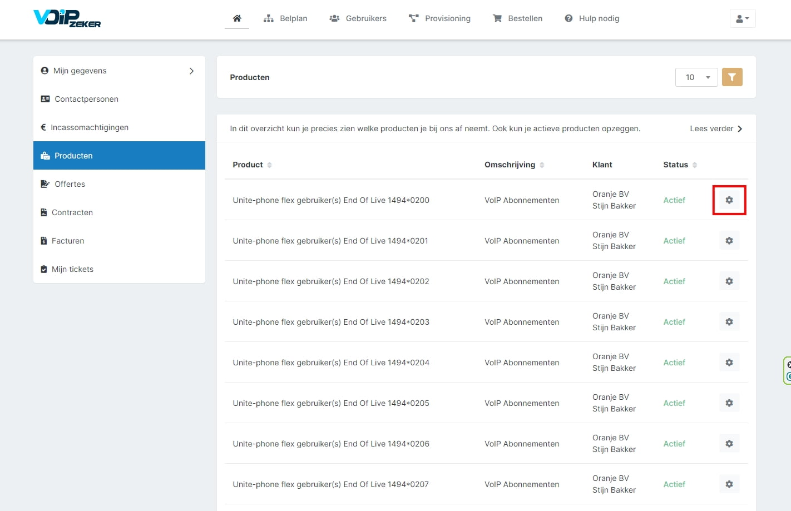Viewport: 791px width, 511px height.
Task: Open gear settings for product 1494*0201
Action: [x=729, y=241]
